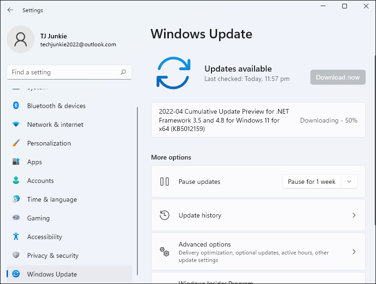The width and height of the screenshot is (376, 284).
Task: Select Windows Update in sidebar
Action: tap(69, 274)
